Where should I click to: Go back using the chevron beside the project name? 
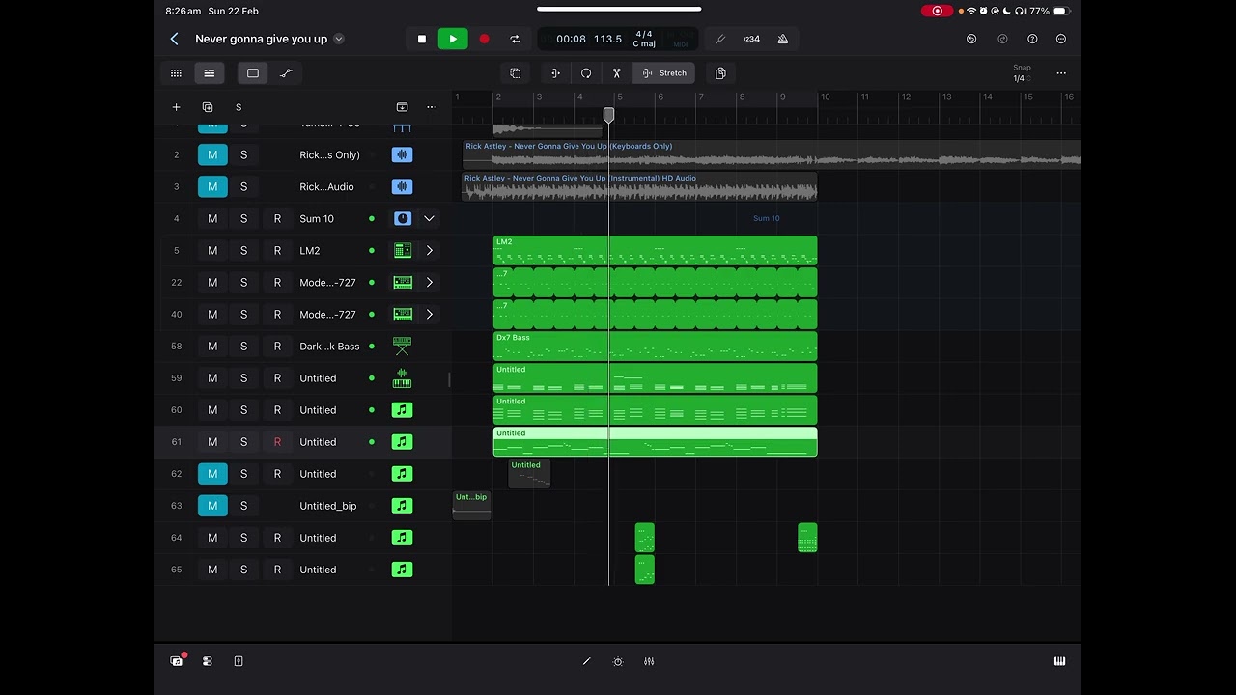(x=174, y=39)
